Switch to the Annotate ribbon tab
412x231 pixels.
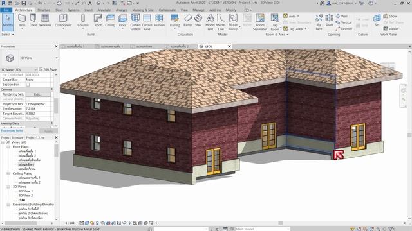pyautogui.click(x=104, y=10)
